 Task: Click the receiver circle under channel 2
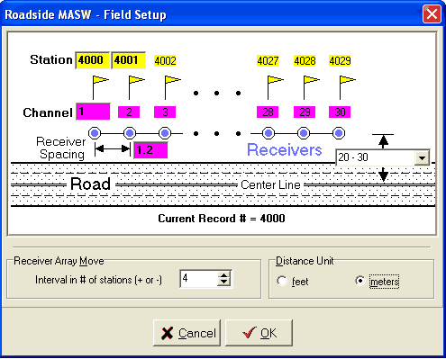pyautogui.click(x=130, y=133)
